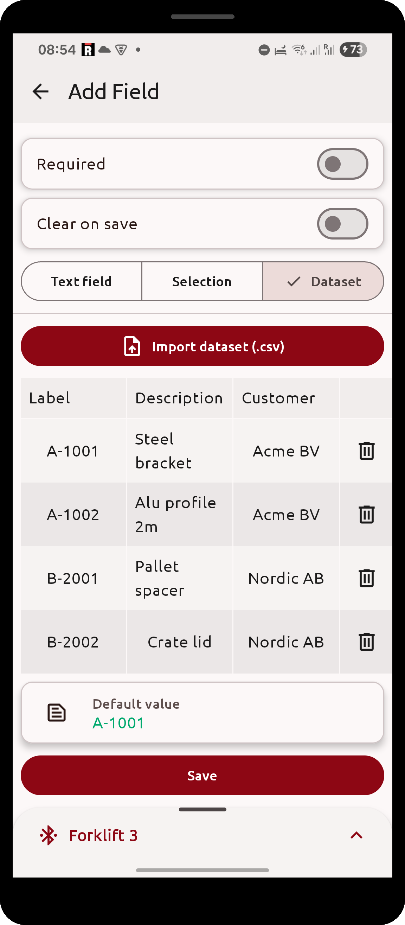Delete the B-2002 Crate lid row
This screenshot has width=405, height=925.
[x=366, y=641]
